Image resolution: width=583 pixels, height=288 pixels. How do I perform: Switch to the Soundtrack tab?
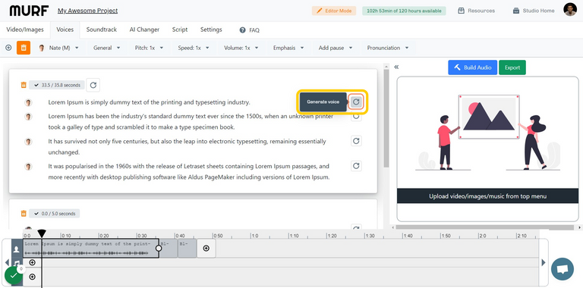point(102,30)
